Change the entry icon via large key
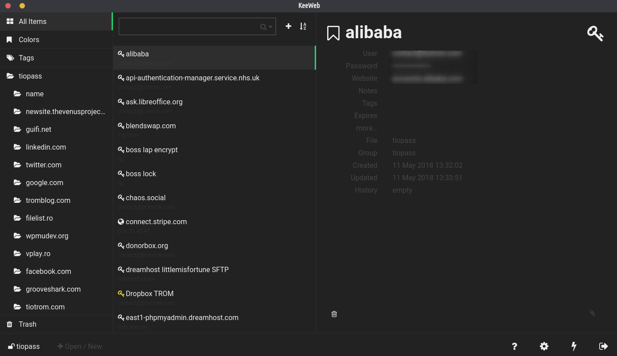 tap(595, 33)
